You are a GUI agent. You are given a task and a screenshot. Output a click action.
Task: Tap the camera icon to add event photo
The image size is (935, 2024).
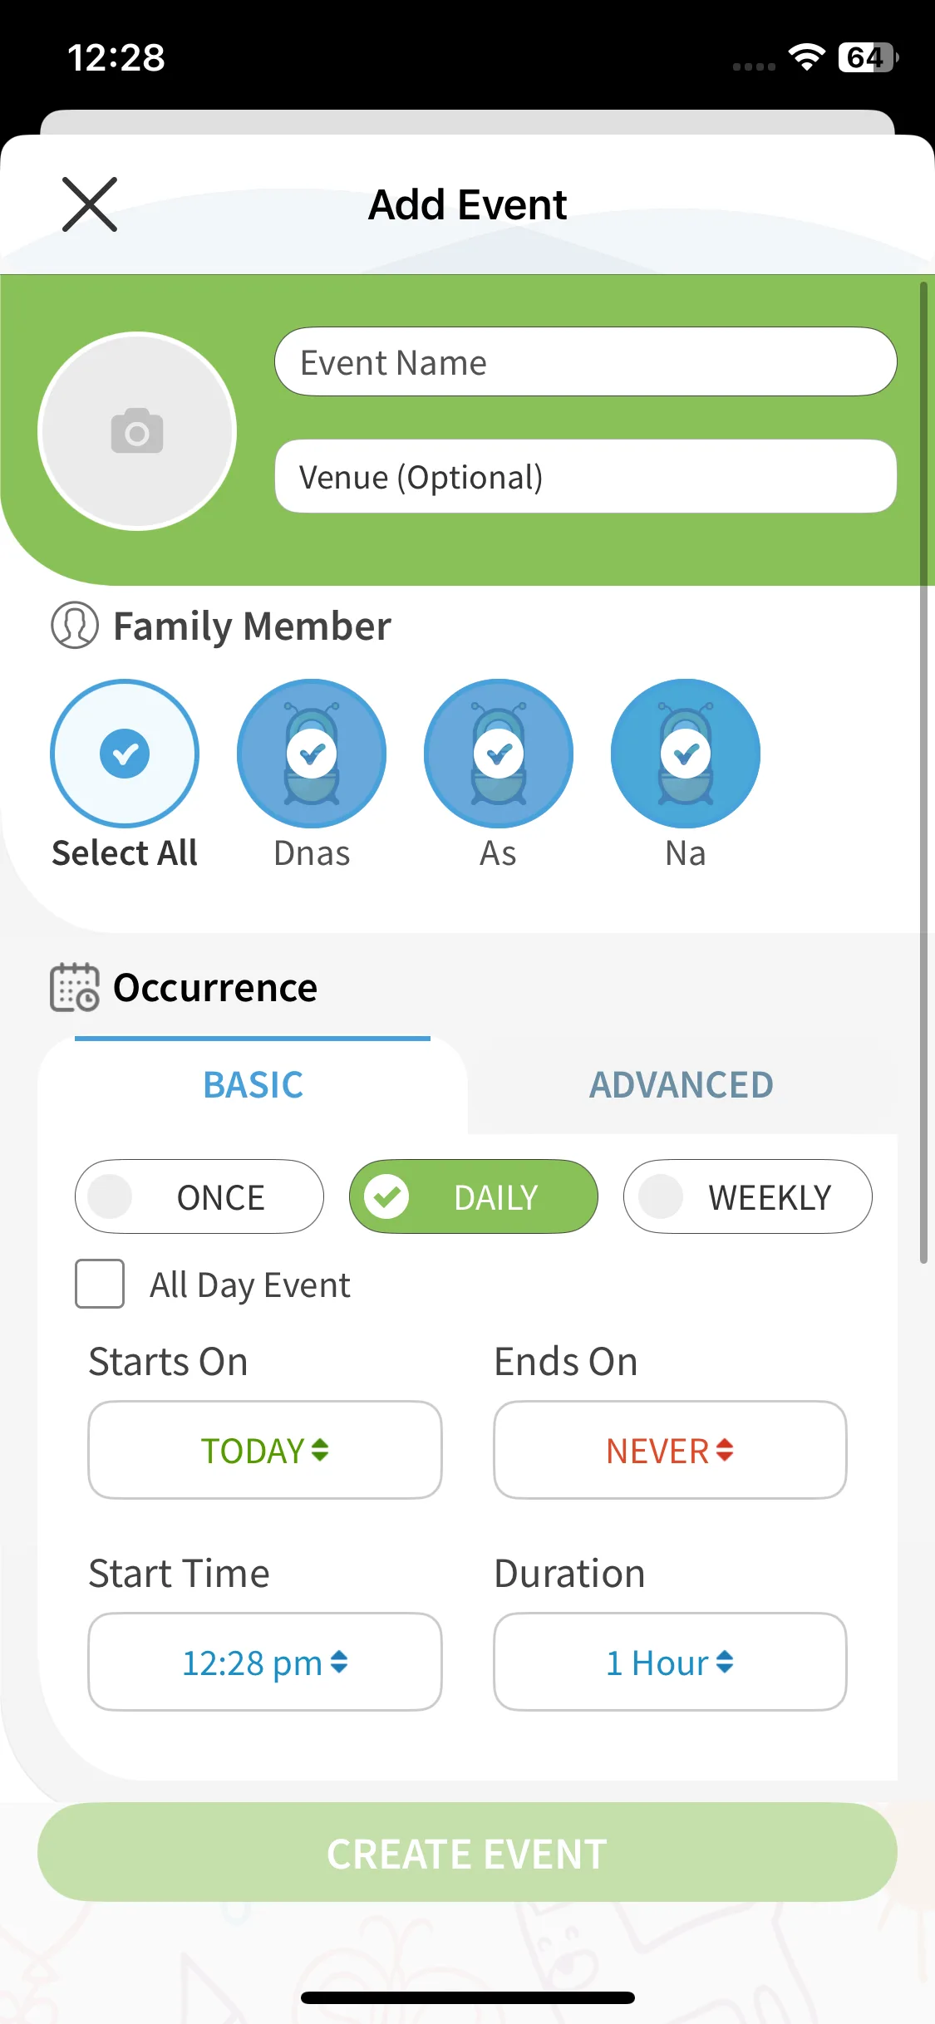click(x=137, y=430)
